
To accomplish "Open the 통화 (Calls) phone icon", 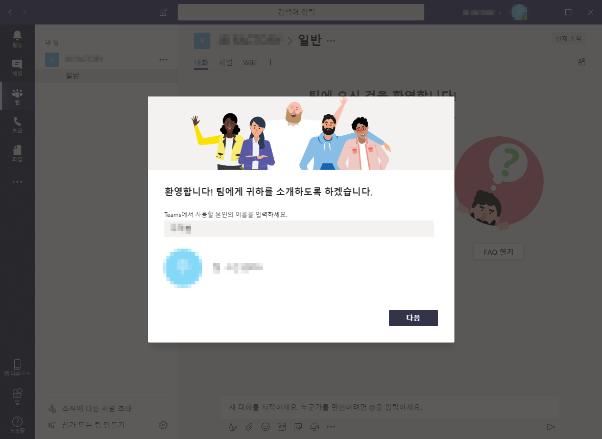I will pos(17,125).
